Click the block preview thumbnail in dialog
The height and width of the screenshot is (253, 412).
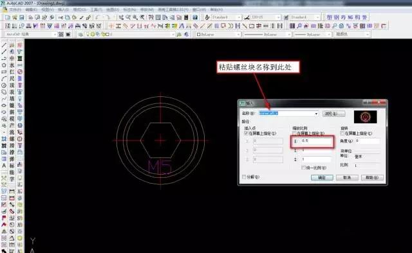tap(365, 117)
